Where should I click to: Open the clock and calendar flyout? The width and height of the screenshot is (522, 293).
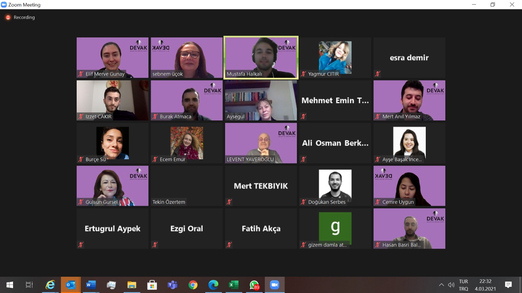(485, 285)
